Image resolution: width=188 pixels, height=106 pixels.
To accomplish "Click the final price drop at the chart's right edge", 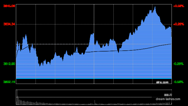I will tap(171, 34).
